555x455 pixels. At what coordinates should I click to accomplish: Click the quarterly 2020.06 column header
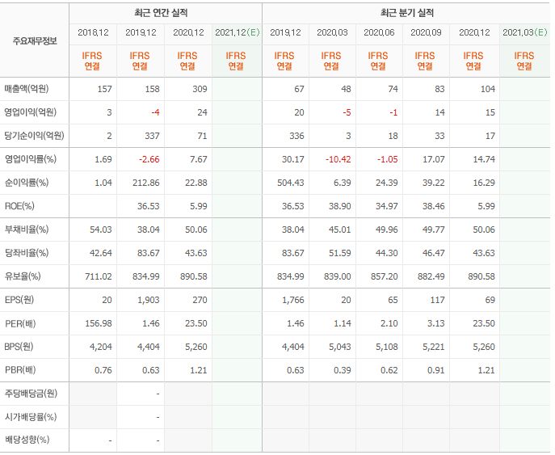click(x=379, y=32)
